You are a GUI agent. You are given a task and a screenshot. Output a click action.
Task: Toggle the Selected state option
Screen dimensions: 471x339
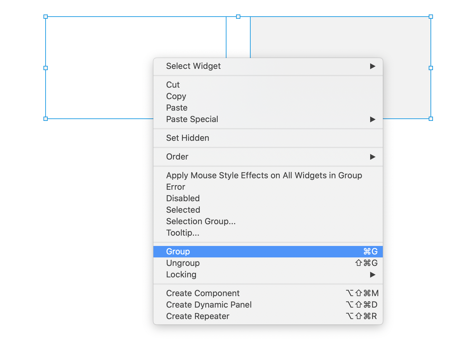tap(268, 210)
